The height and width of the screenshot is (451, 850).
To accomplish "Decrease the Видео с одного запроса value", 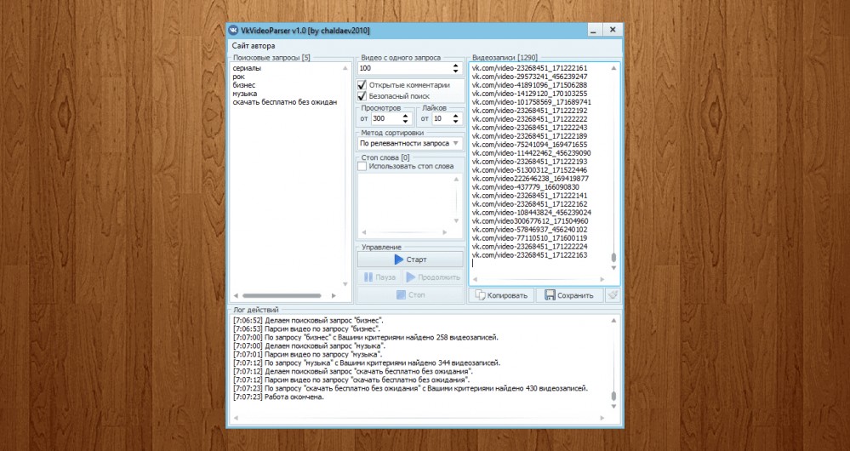I will (455, 71).
